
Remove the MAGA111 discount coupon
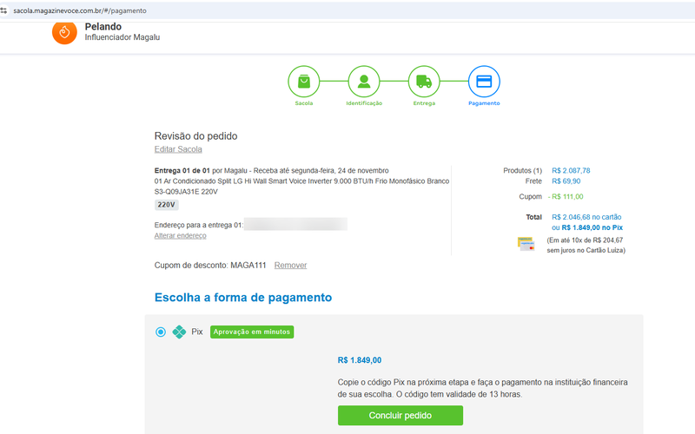pyautogui.click(x=290, y=265)
